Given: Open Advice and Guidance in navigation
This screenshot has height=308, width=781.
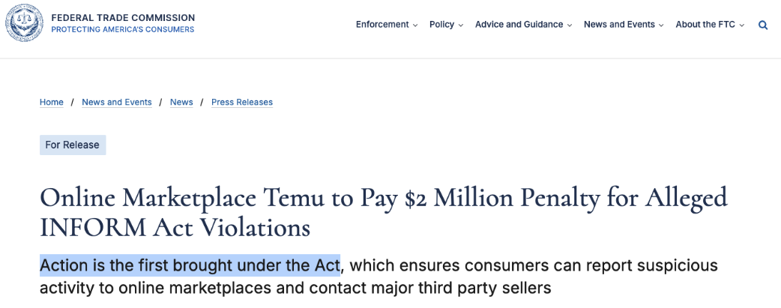Looking at the screenshot, I should pos(519,25).
